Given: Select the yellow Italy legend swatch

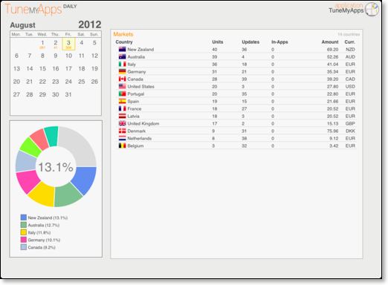Looking at the screenshot, I should click(x=24, y=232).
